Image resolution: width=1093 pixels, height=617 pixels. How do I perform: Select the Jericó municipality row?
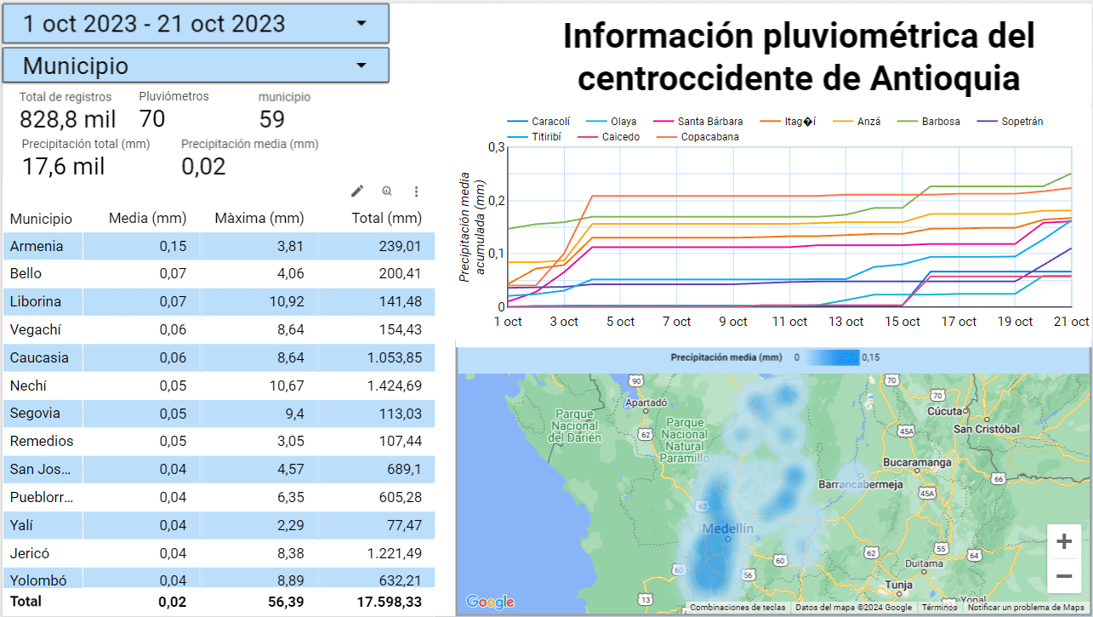click(x=219, y=553)
